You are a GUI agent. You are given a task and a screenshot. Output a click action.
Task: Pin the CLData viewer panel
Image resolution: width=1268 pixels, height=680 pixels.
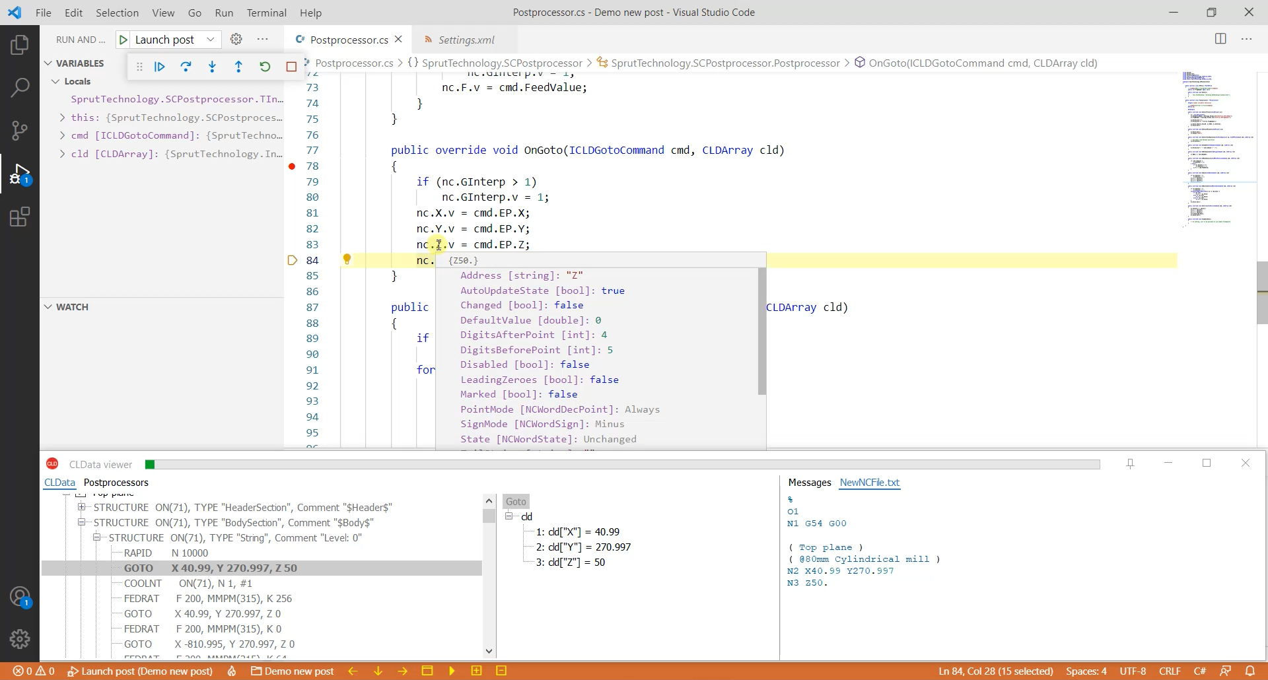tap(1130, 464)
